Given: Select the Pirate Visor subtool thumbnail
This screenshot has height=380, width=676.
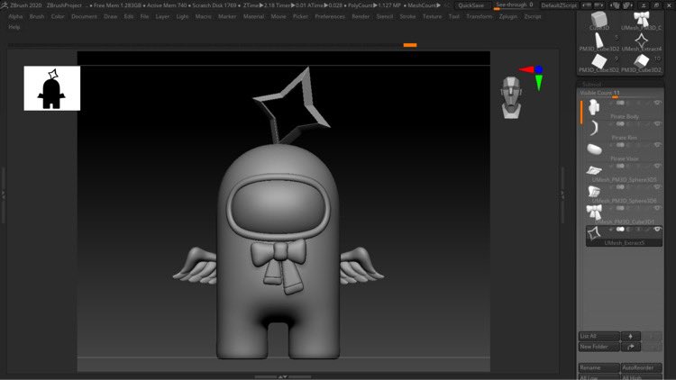Looking at the screenshot, I should pos(594,149).
